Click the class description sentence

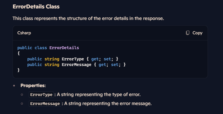(88, 18)
